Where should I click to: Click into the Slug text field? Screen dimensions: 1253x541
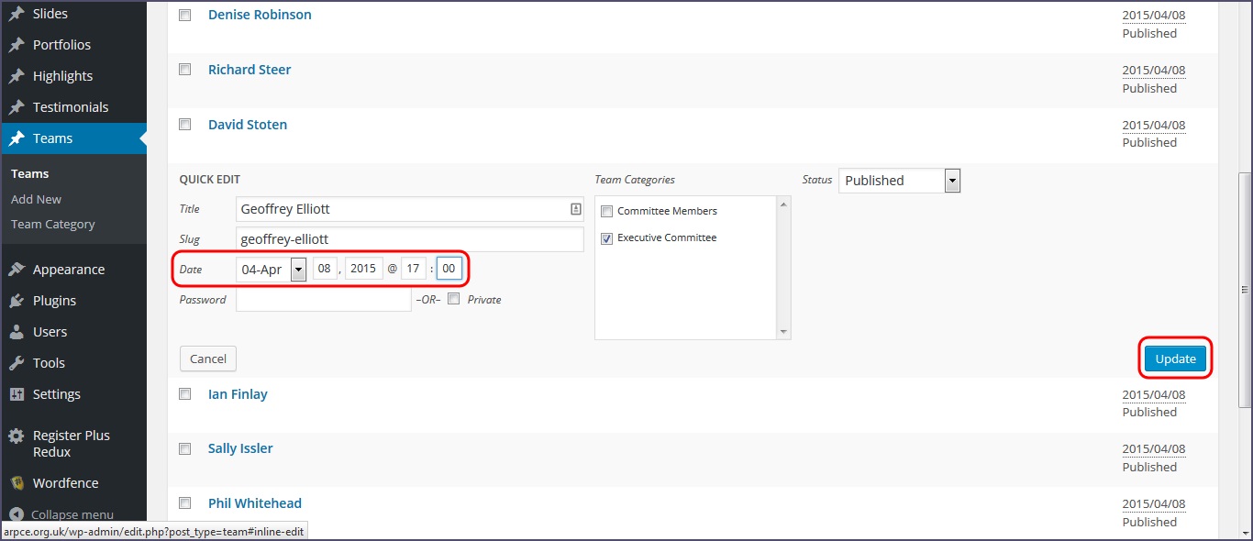click(x=409, y=239)
